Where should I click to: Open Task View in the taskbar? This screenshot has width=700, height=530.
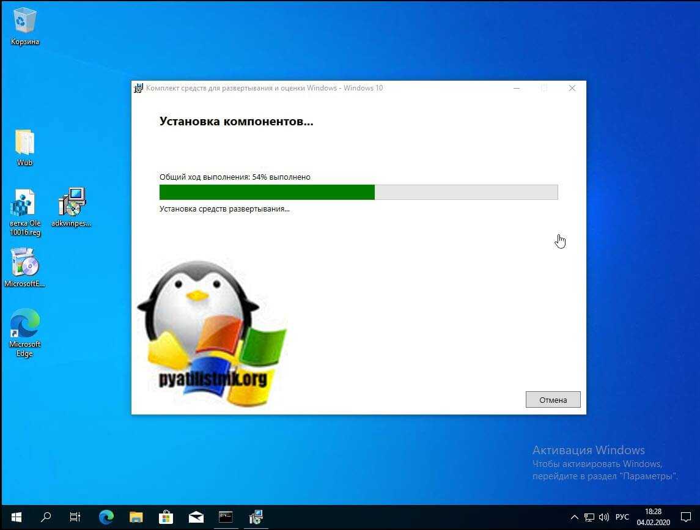(75, 517)
